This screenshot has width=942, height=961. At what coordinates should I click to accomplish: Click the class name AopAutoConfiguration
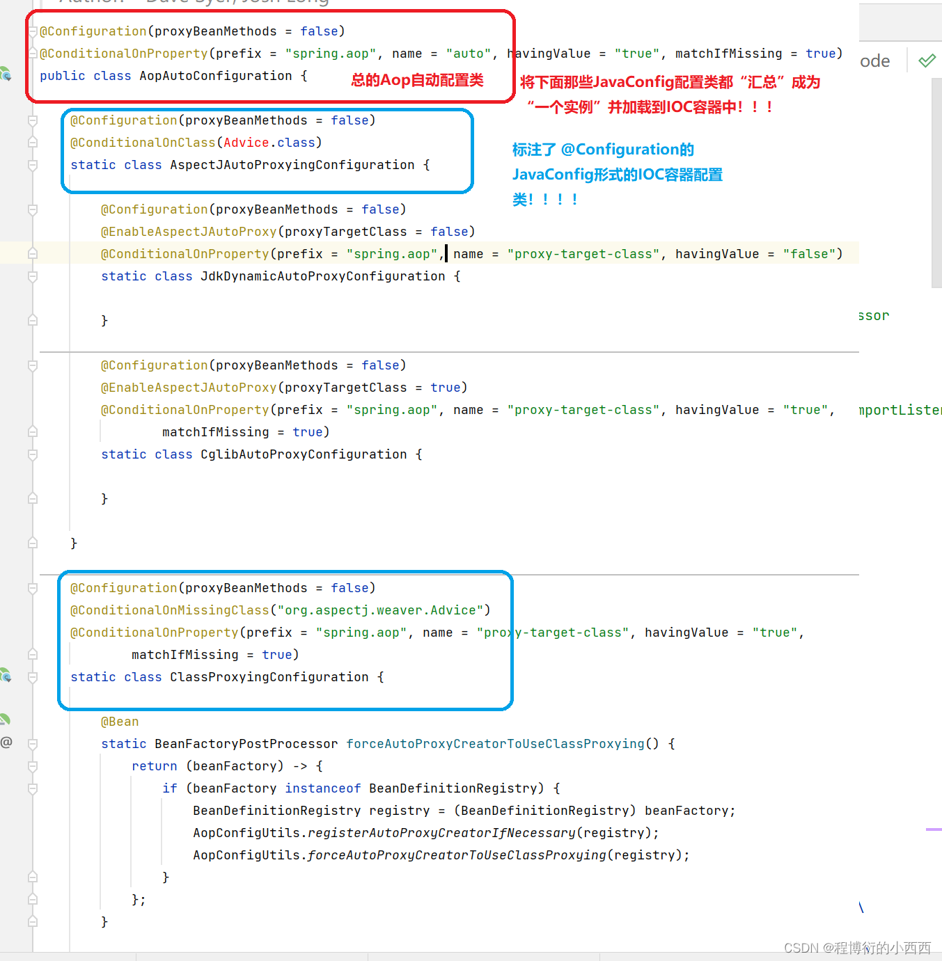coord(216,76)
